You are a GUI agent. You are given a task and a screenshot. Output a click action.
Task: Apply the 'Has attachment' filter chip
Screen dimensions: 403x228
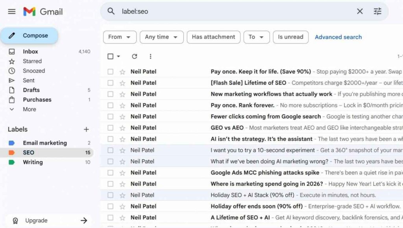pyautogui.click(x=213, y=37)
